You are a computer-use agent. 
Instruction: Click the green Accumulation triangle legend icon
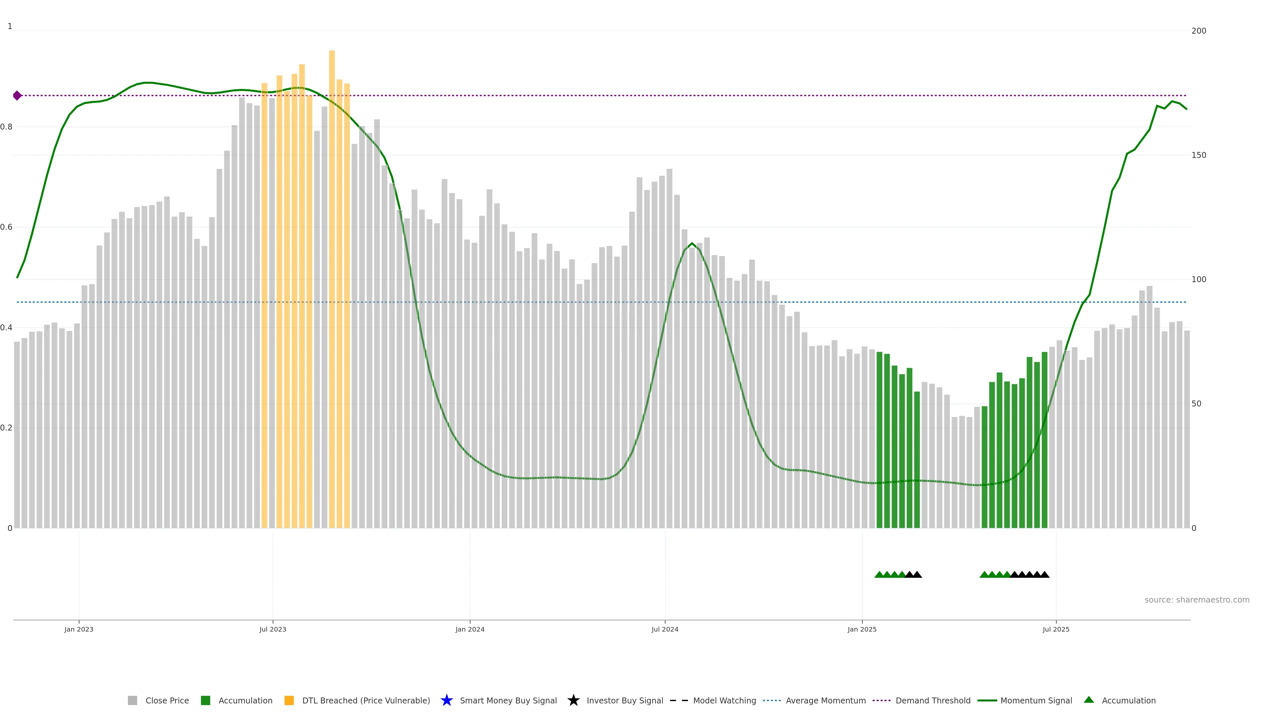click(1089, 700)
